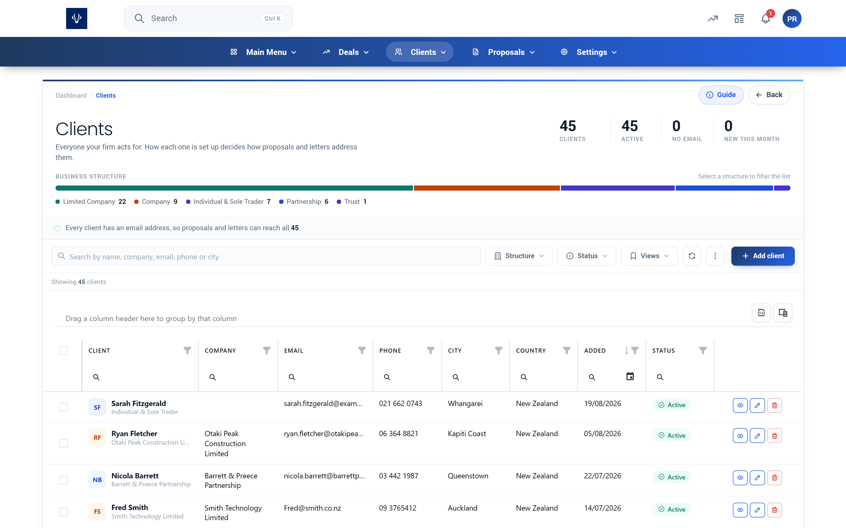The width and height of the screenshot is (846, 528).
Task: Tick the Nicola Barrett row checkbox
Action: pyautogui.click(x=63, y=480)
